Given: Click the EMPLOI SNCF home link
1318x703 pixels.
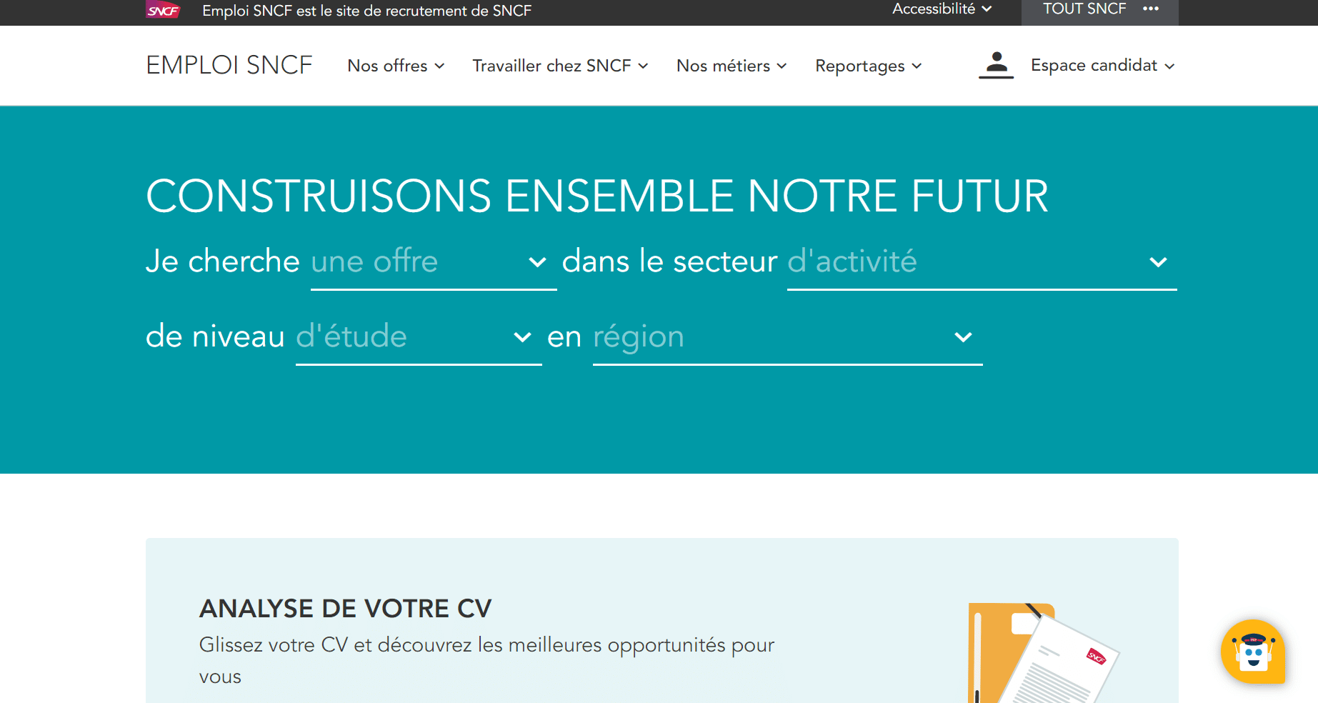Looking at the screenshot, I should pos(229,65).
